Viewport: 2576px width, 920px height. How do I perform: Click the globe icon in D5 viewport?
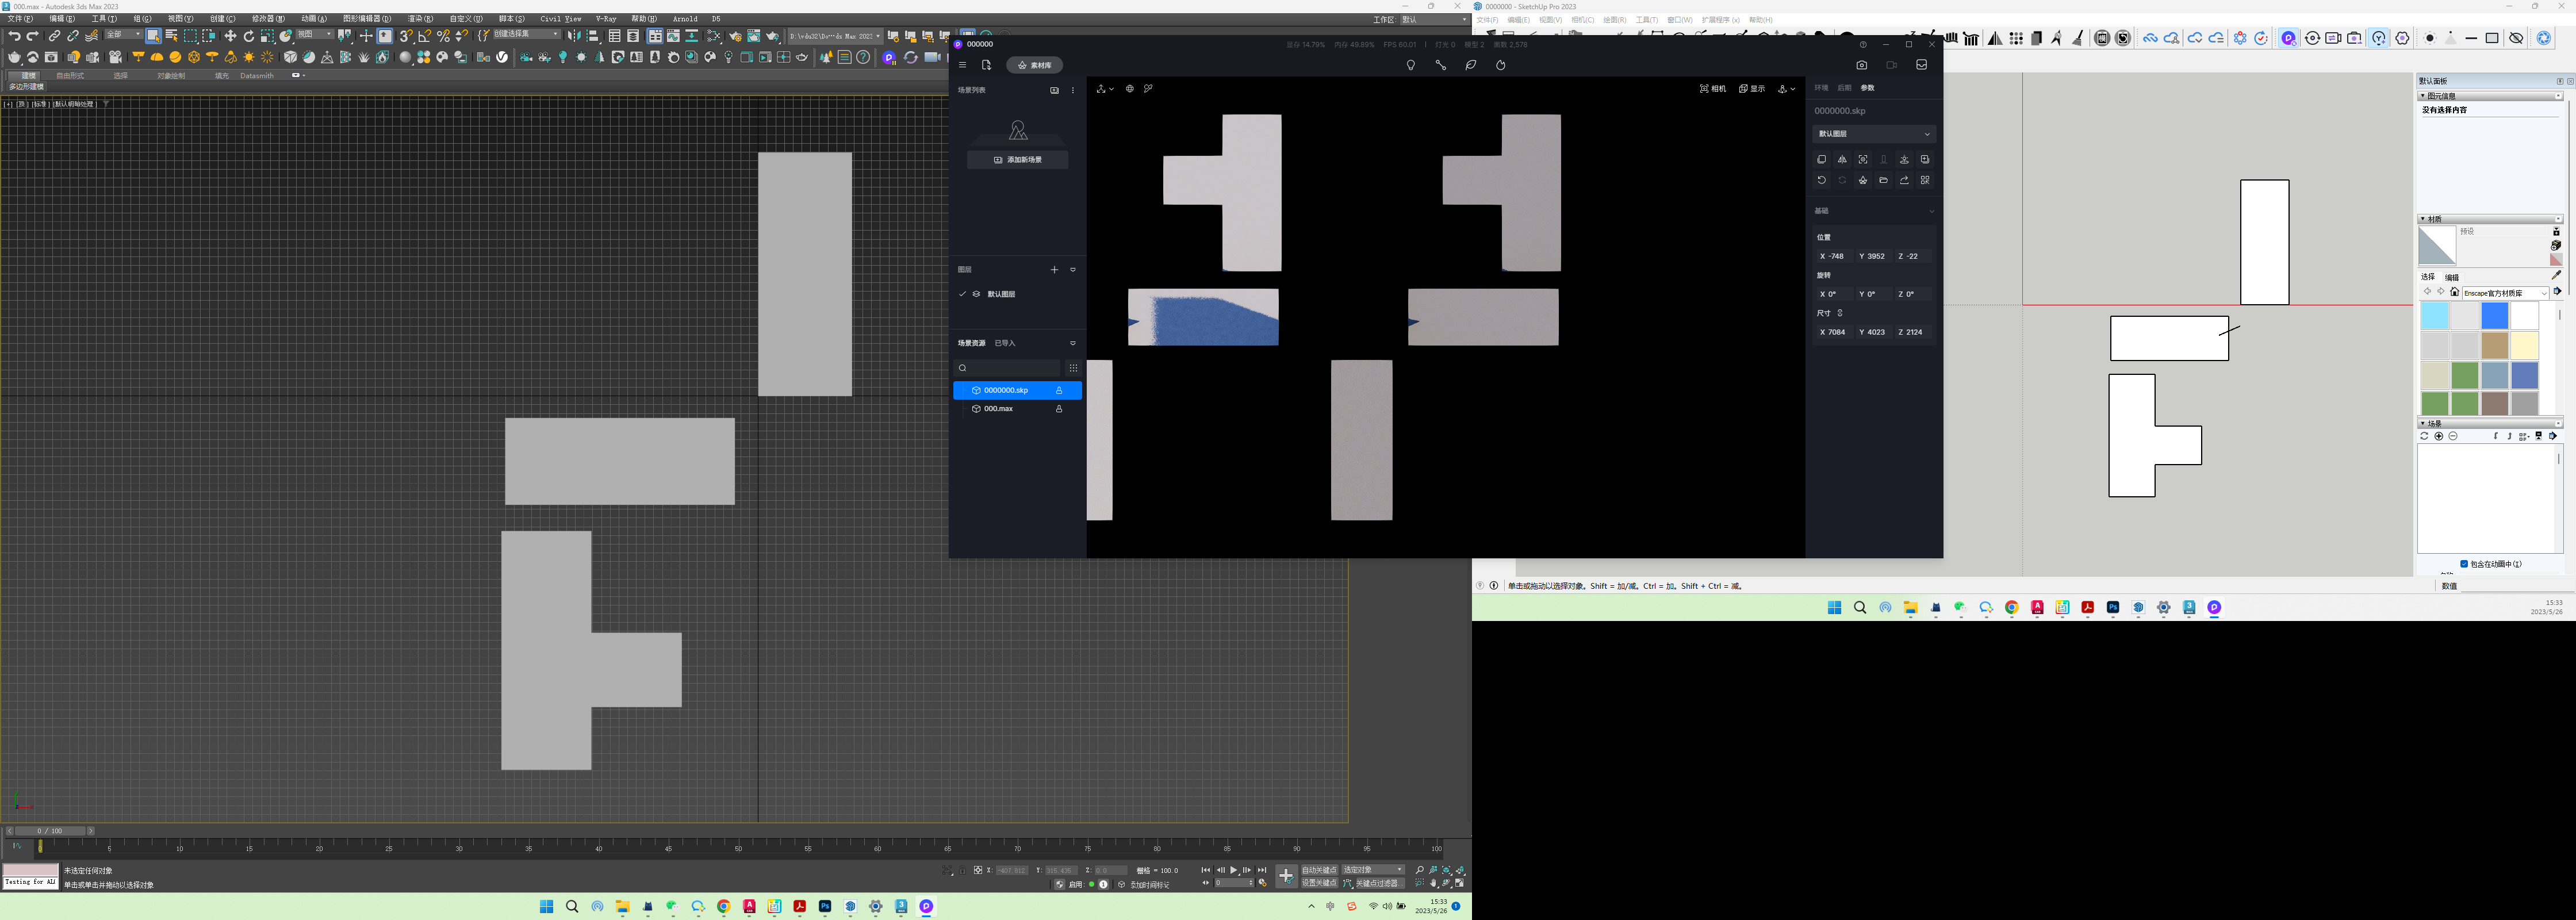(x=1130, y=89)
